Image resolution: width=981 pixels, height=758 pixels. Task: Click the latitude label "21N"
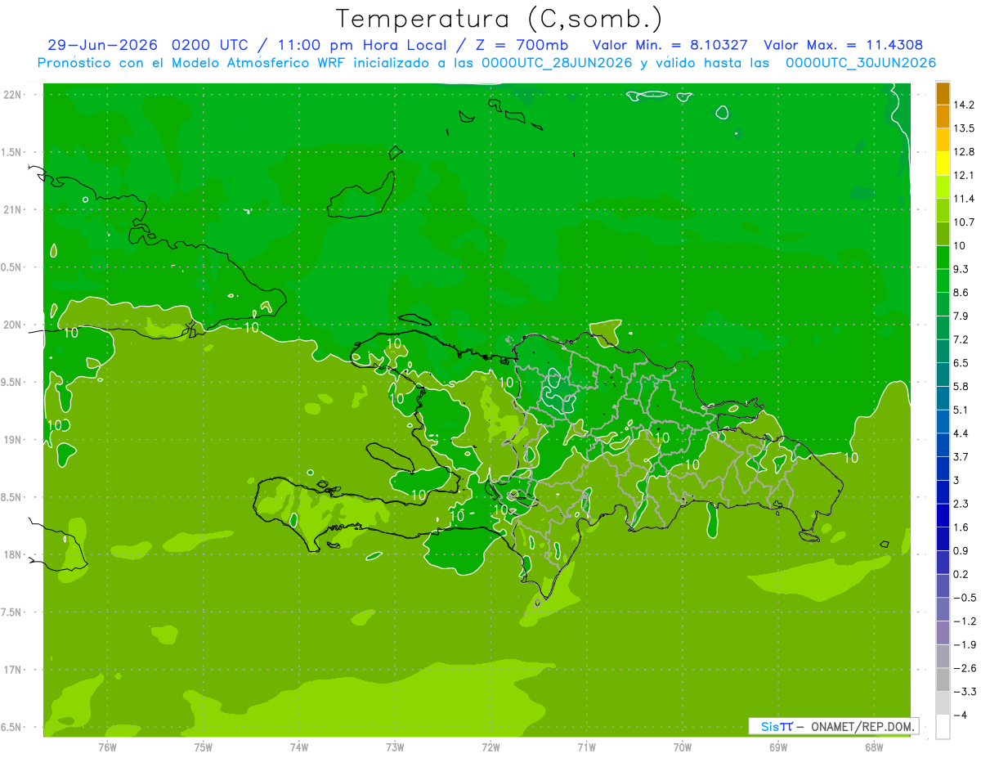(x=12, y=209)
